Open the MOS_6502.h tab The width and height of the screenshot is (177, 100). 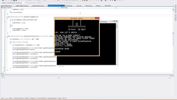(x=108, y=6)
